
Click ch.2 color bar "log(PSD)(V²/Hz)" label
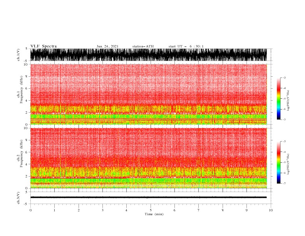click(288, 164)
